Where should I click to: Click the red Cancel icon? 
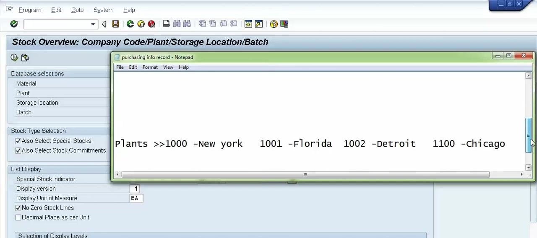tap(151, 24)
